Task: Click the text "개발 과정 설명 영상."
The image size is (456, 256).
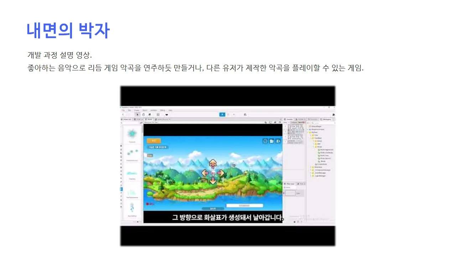Action: coord(59,55)
